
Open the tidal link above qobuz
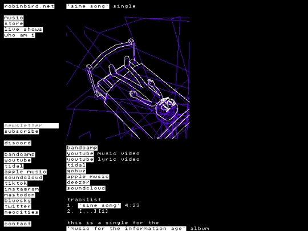click(76, 165)
